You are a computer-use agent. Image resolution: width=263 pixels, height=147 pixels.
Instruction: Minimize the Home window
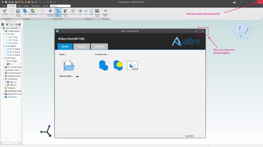point(189,31)
